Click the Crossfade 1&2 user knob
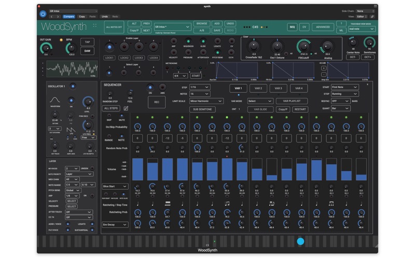The image size is (415, 259). (254, 46)
